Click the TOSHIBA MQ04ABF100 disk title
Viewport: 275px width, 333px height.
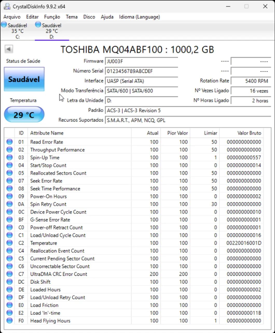click(137, 49)
